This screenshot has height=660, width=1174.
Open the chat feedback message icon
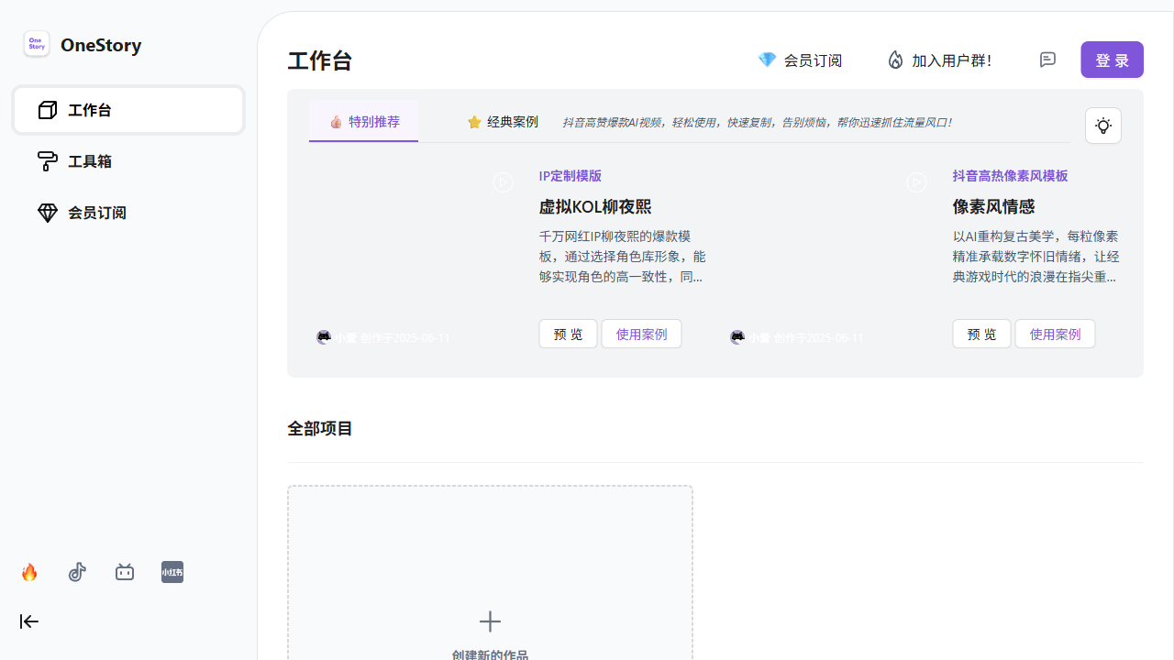pyautogui.click(x=1047, y=60)
